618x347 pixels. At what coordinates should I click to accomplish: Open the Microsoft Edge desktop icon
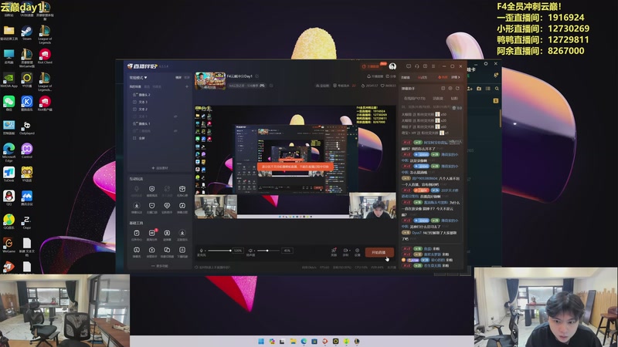[x=8, y=152]
